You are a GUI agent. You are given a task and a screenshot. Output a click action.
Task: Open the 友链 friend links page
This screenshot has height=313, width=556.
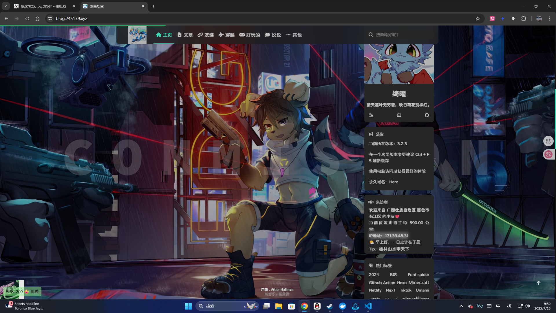click(206, 35)
